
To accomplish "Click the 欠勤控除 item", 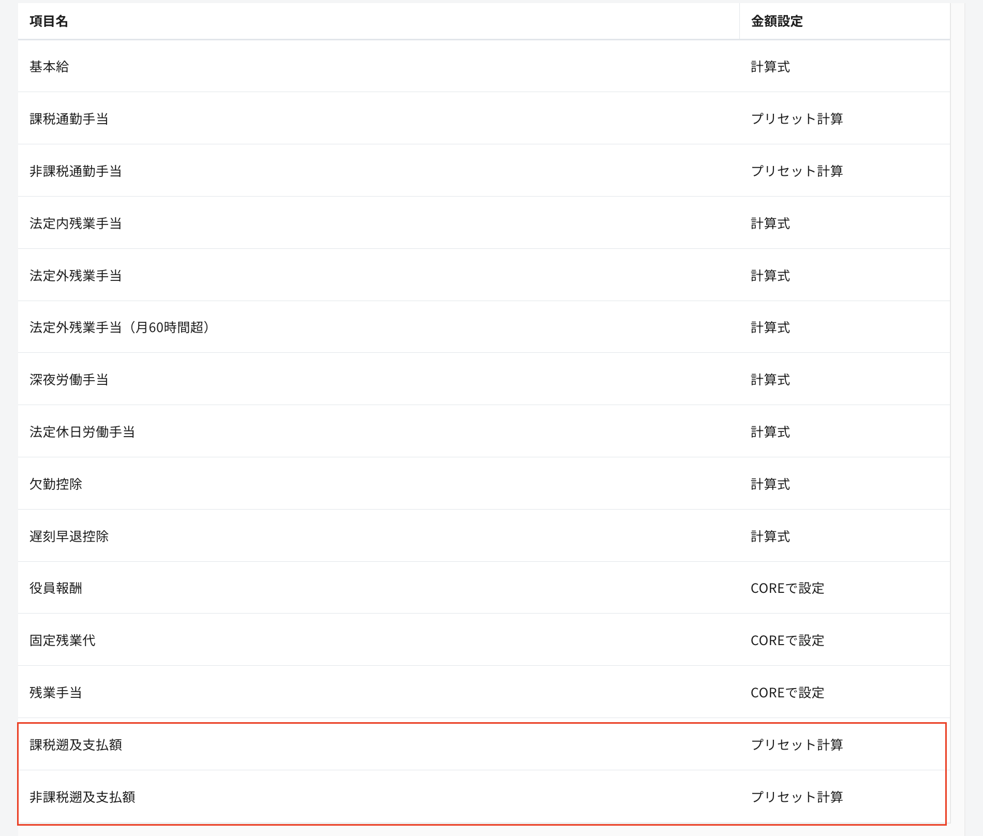I will coord(56,484).
